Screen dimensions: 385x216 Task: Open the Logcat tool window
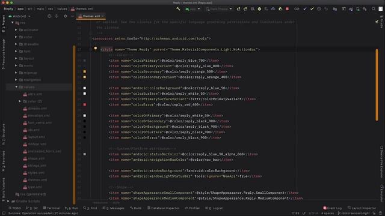tap(214, 208)
